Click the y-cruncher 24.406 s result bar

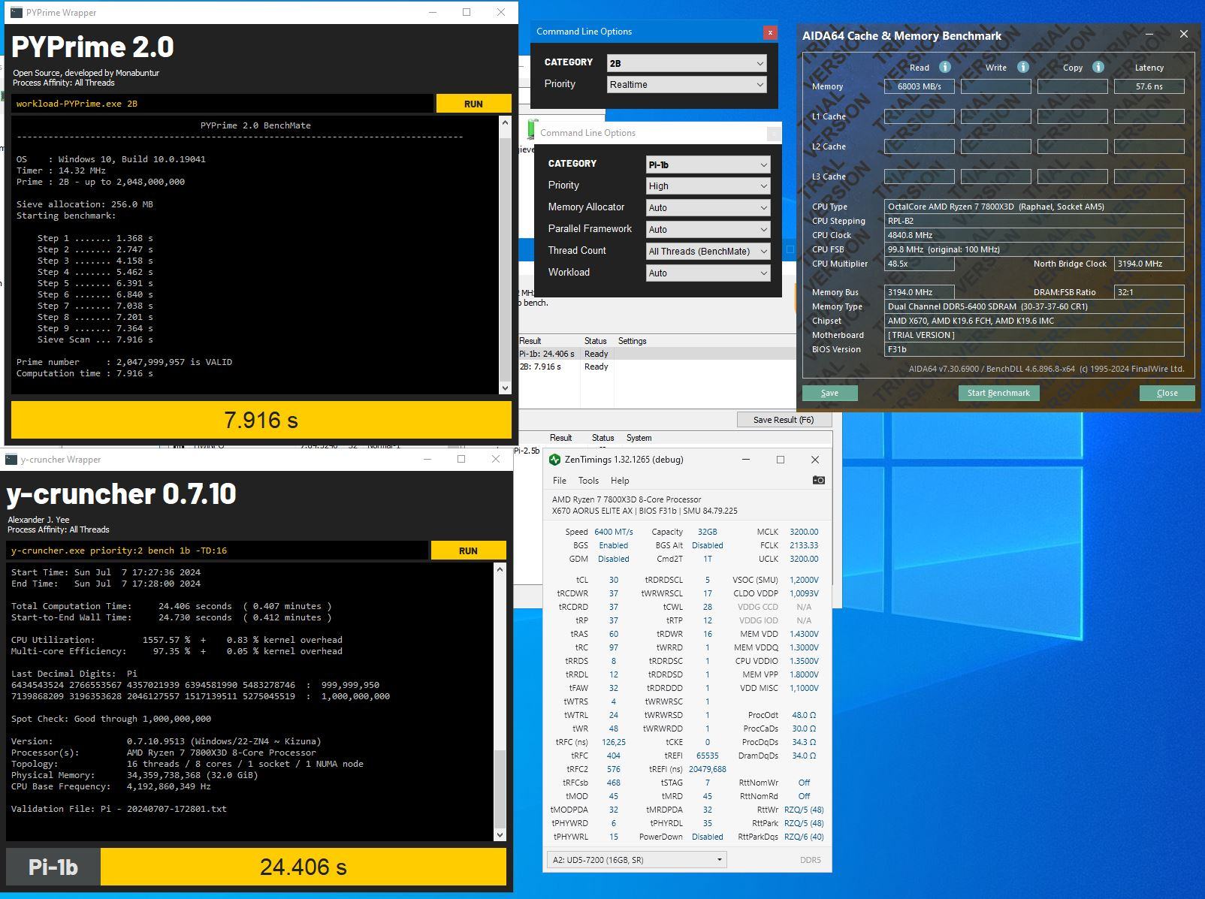(x=304, y=867)
